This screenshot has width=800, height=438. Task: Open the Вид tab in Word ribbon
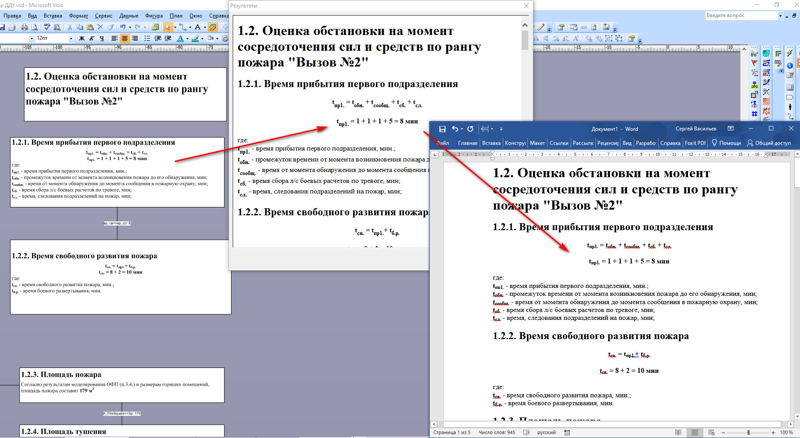(627, 143)
